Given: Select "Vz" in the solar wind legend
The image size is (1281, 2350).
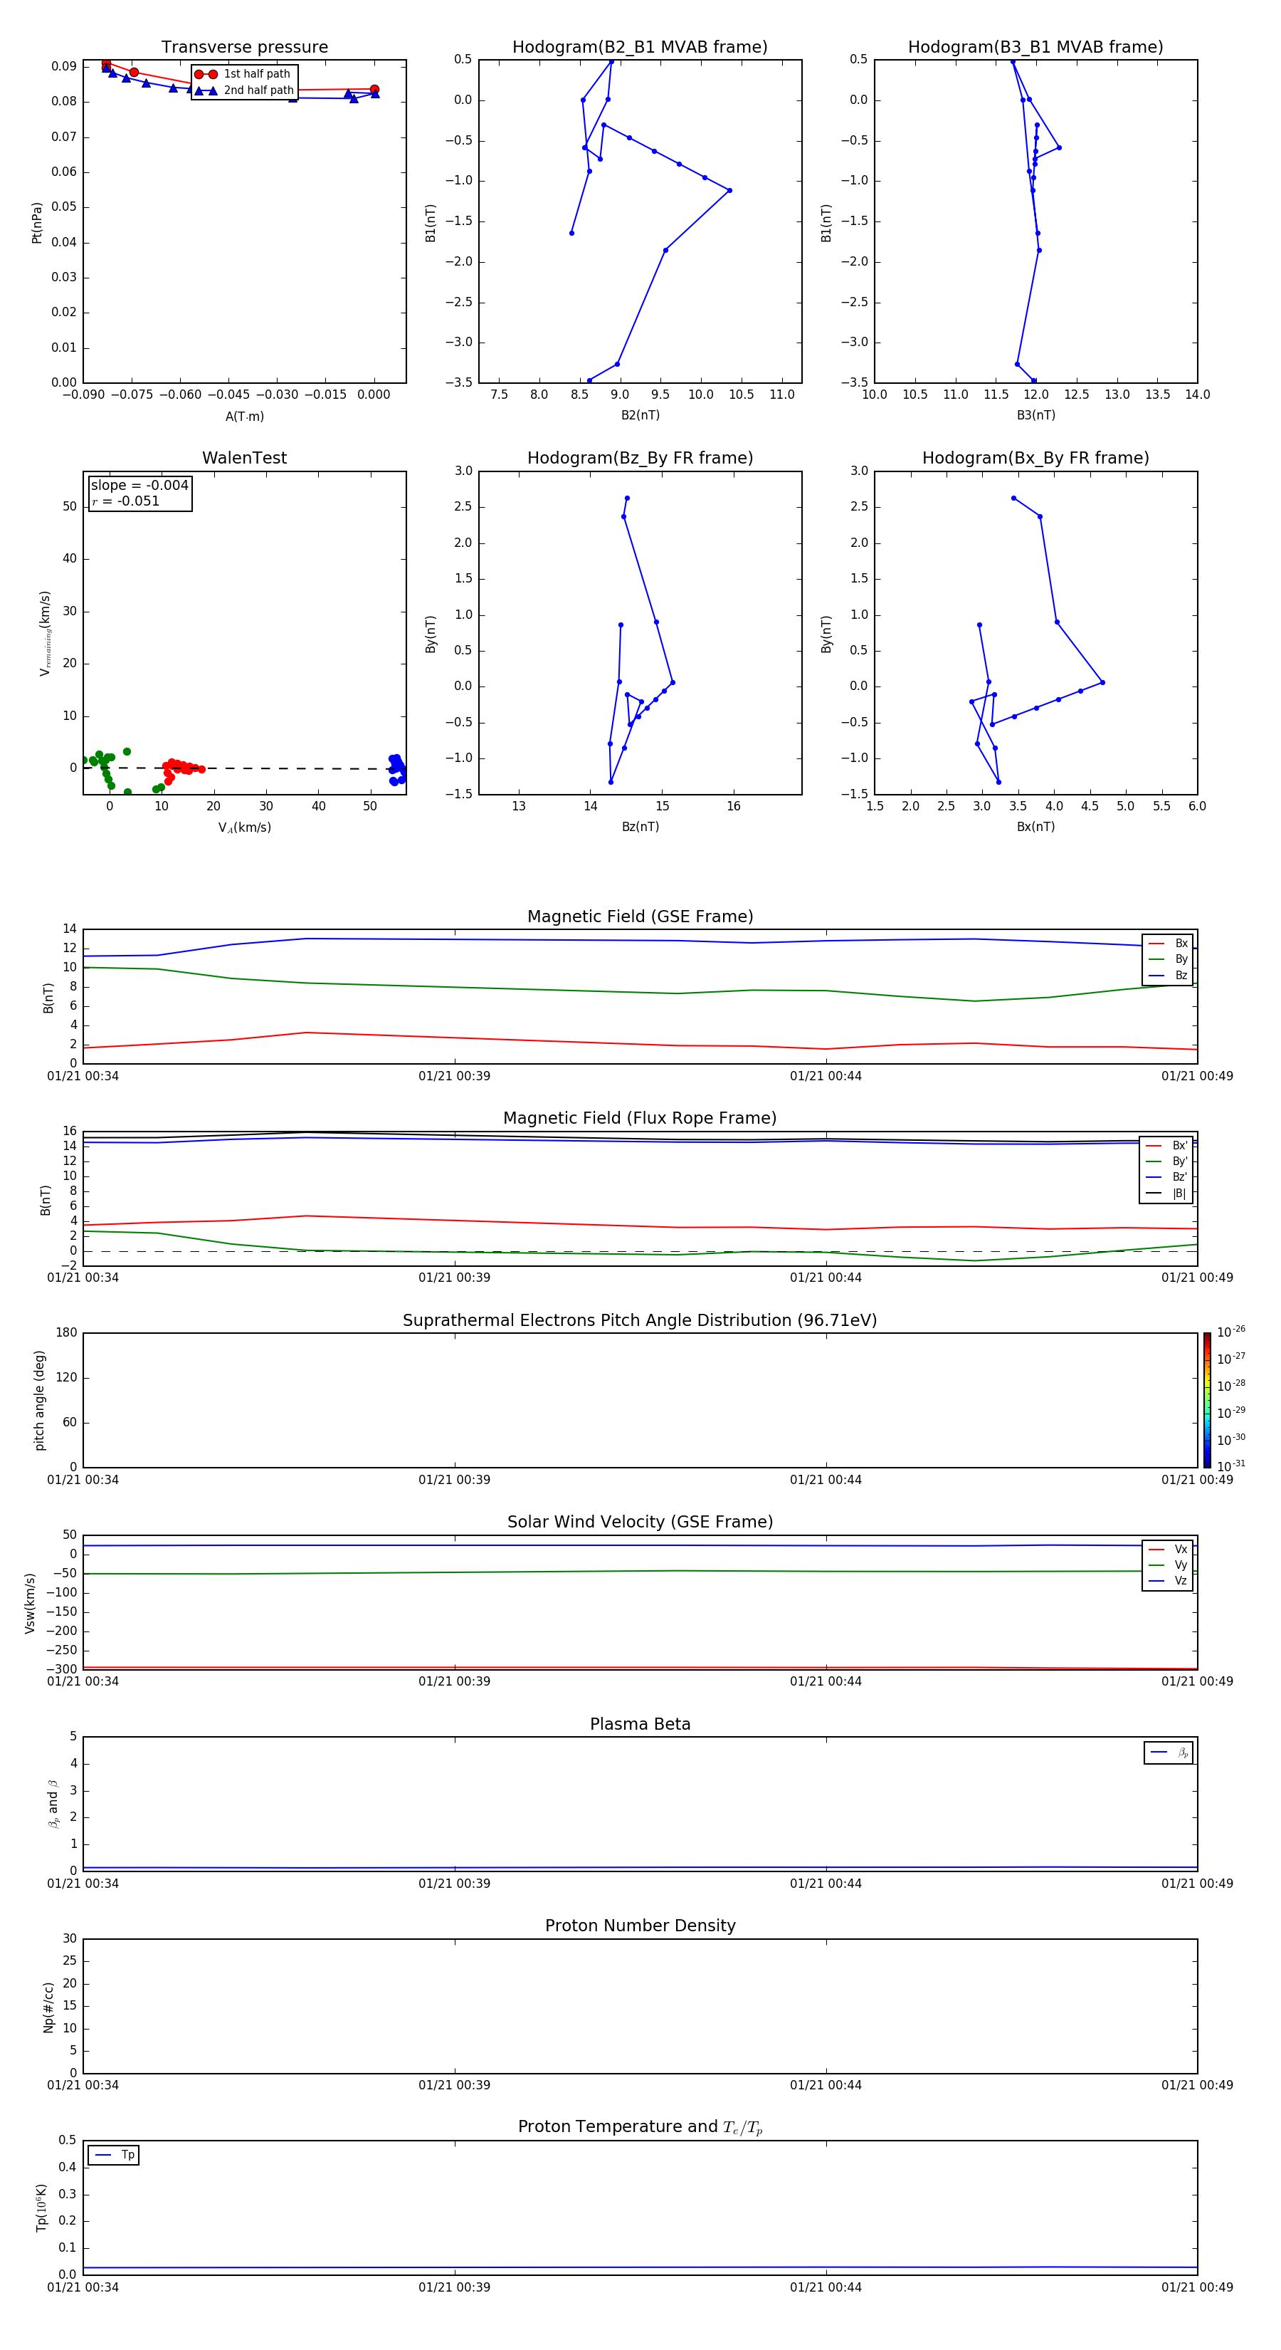Looking at the screenshot, I should tap(1168, 1580).
